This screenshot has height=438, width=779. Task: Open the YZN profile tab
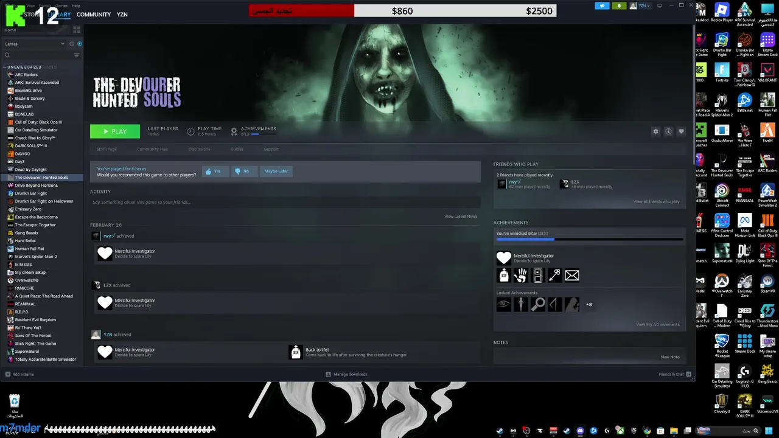coord(122,15)
